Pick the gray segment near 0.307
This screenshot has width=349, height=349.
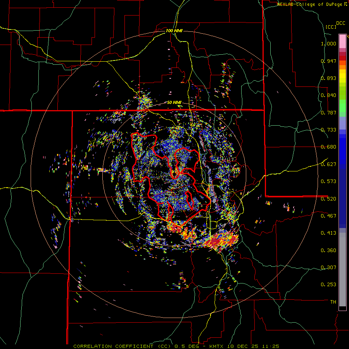(342, 270)
